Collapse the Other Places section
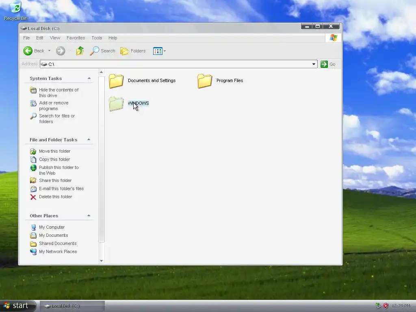 coord(89,215)
